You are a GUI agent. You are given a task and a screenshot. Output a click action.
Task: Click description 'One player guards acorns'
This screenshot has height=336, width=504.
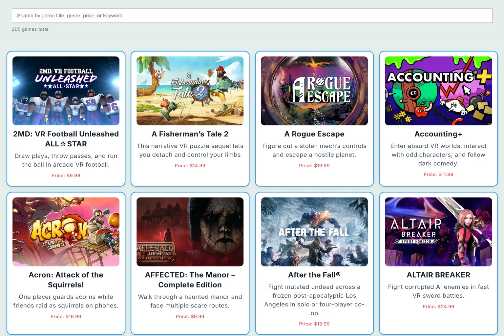pyautogui.click(x=66, y=301)
